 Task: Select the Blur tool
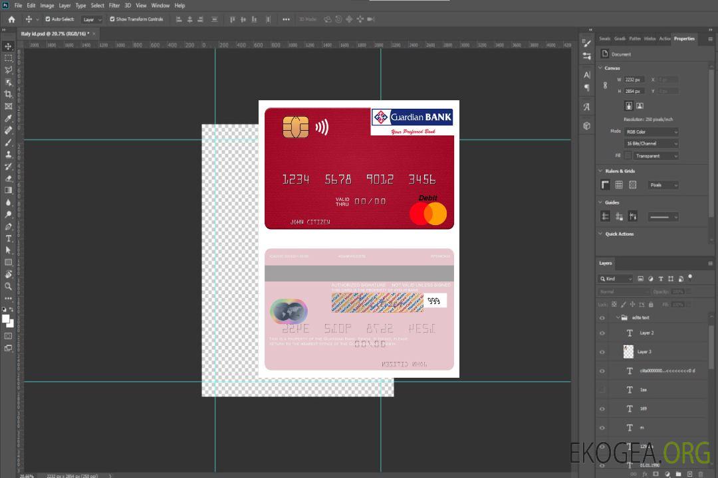coord(8,202)
